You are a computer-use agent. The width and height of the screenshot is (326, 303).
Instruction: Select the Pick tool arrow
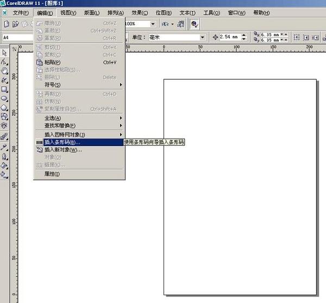4,53
